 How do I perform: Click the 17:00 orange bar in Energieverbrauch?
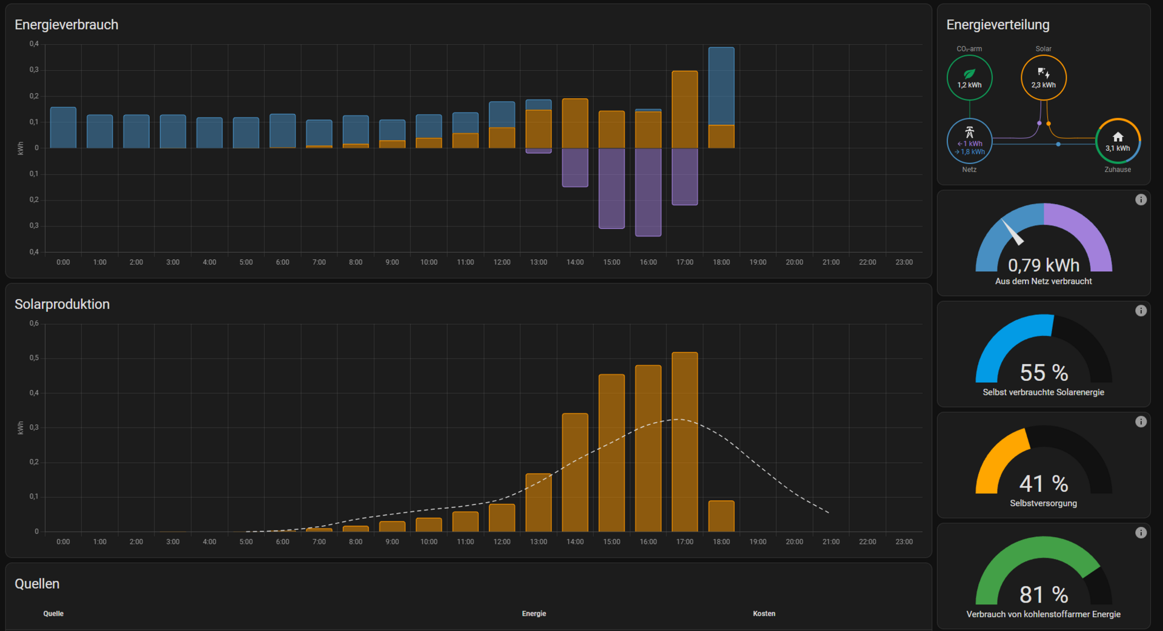pyautogui.click(x=685, y=110)
